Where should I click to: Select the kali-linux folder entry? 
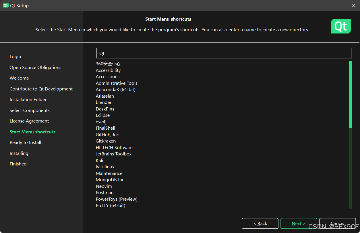[105, 167]
